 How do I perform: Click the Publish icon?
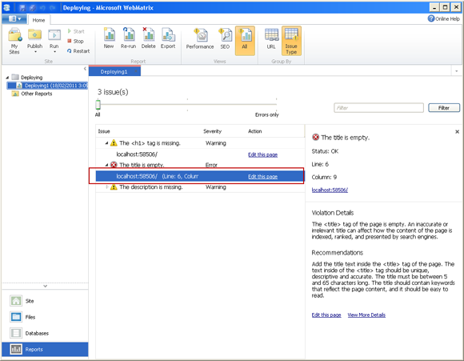tap(34, 35)
